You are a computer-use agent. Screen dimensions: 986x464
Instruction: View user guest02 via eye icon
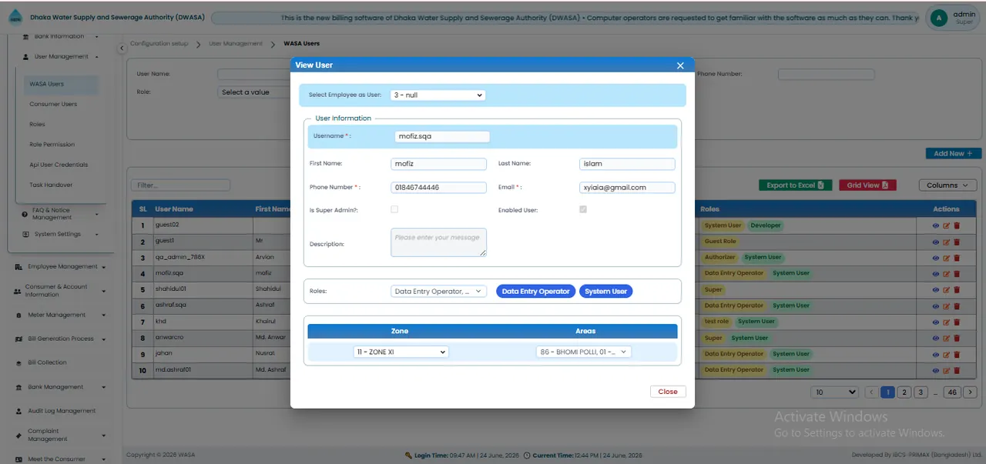[936, 225]
